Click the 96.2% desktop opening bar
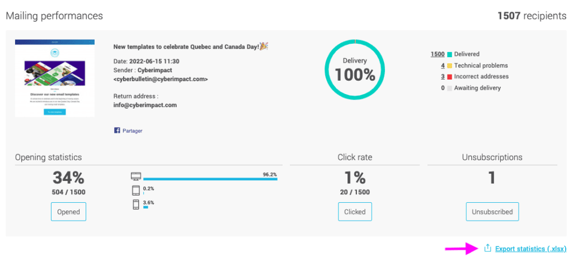The width and height of the screenshot is (573, 261). pyautogui.click(x=210, y=179)
